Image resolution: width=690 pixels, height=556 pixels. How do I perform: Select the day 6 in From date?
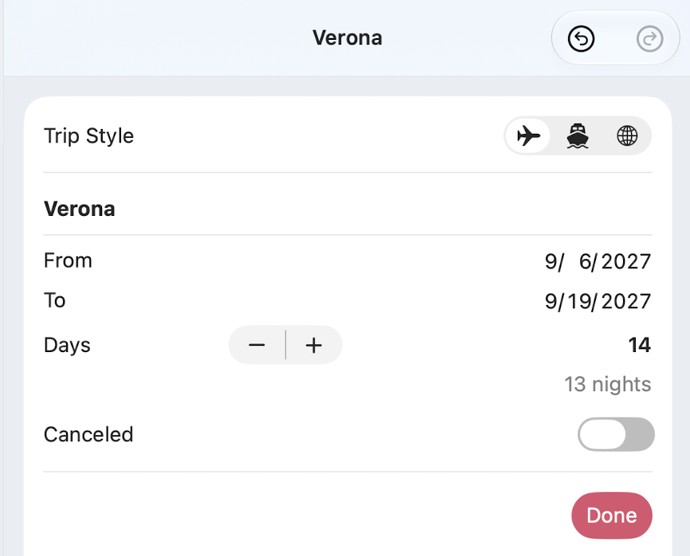point(586,262)
